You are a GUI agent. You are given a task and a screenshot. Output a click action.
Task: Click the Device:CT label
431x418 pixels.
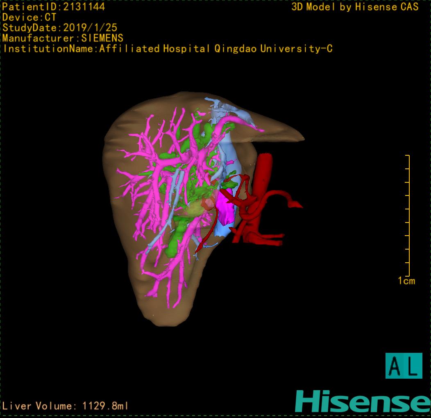click(29, 17)
